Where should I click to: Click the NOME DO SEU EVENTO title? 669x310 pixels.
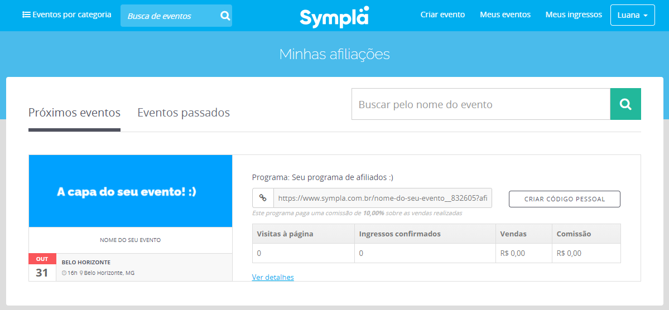tap(130, 240)
